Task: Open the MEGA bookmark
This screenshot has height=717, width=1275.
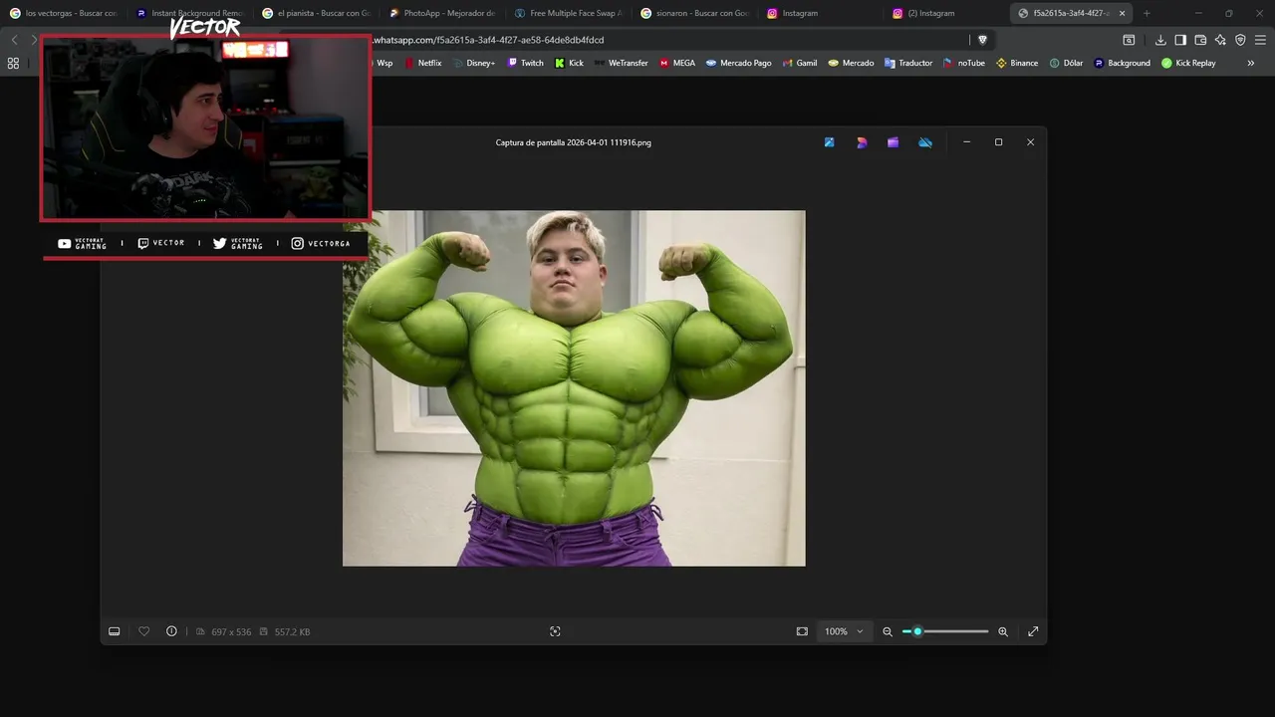Action: pyautogui.click(x=677, y=63)
